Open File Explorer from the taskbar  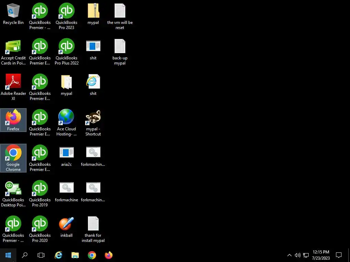pyautogui.click(x=75, y=255)
